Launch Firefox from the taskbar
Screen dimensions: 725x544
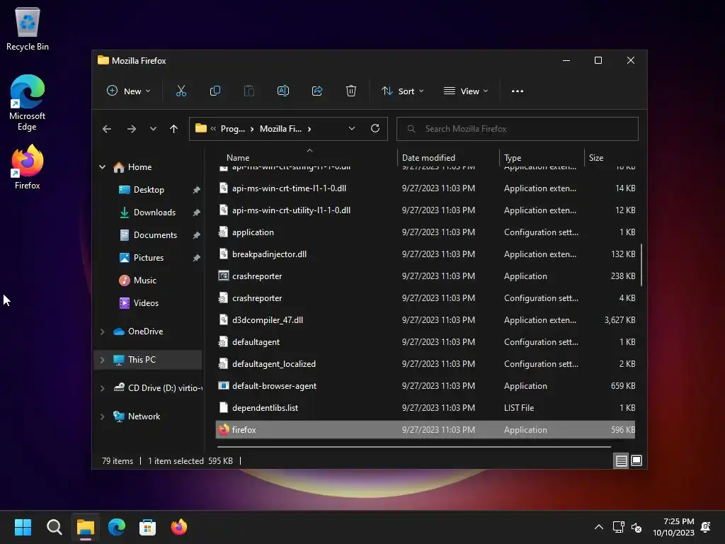pyautogui.click(x=179, y=527)
